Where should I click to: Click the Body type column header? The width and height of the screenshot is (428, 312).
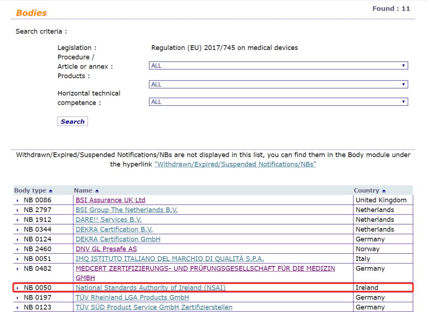point(30,191)
